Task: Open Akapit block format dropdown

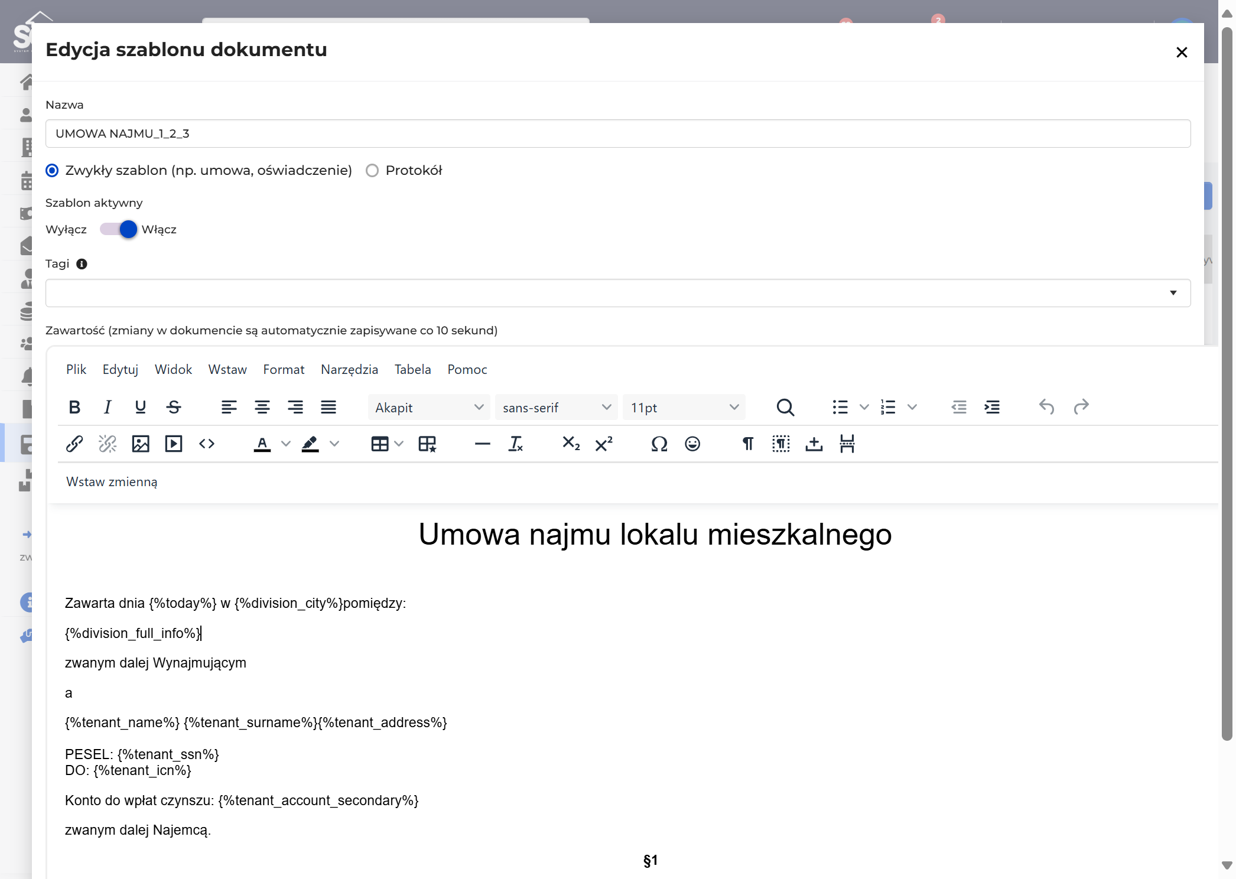Action: coord(429,407)
